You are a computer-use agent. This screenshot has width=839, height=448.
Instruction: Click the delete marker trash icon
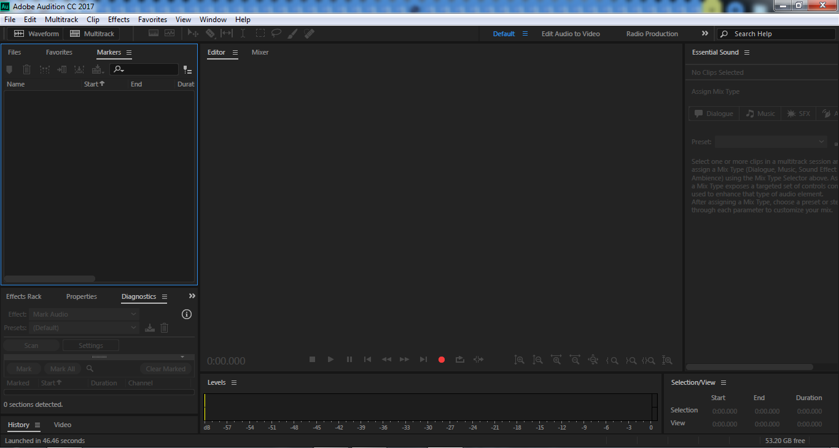(x=26, y=69)
